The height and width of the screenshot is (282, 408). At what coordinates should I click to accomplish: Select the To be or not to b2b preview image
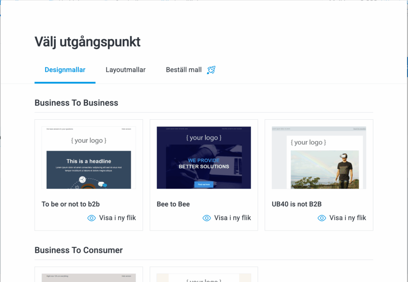[x=88, y=158]
